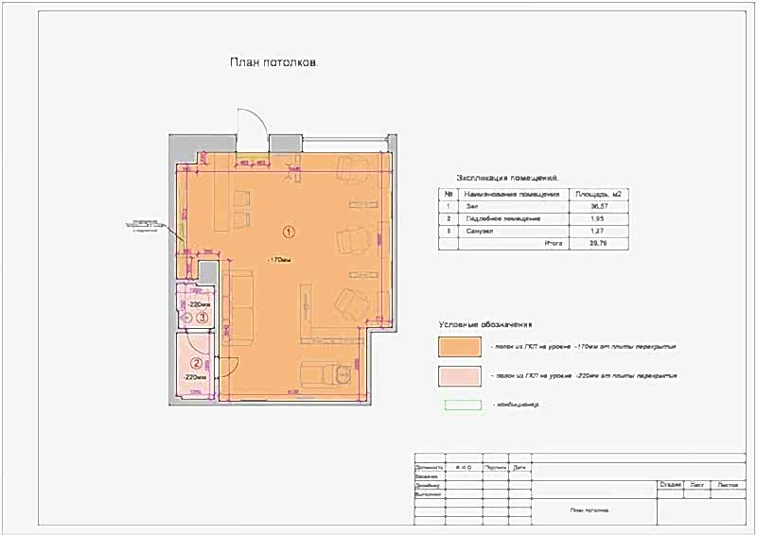This screenshot has height=535, width=757.
Task: Click the 'Стадия' cell in title block
Action: coord(671,484)
